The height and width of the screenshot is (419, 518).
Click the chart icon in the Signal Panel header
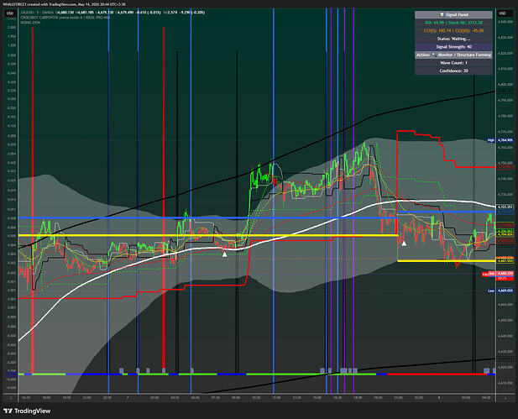[442, 14]
